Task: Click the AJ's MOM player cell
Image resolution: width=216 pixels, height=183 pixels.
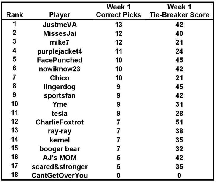Action: (60, 158)
